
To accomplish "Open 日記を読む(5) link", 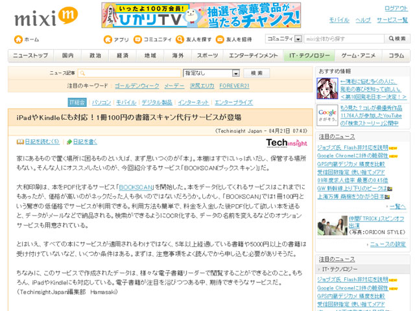I will pyautogui.click(x=42, y=142).
